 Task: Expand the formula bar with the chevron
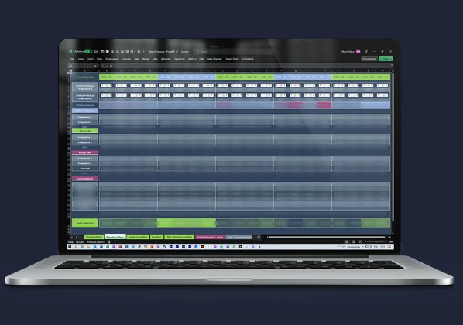392,65
